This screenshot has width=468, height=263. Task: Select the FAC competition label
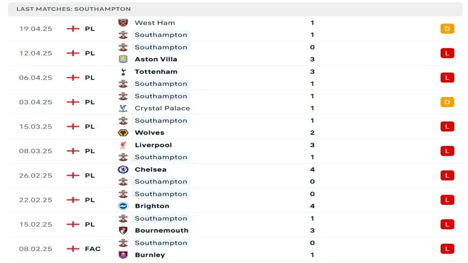92,249
